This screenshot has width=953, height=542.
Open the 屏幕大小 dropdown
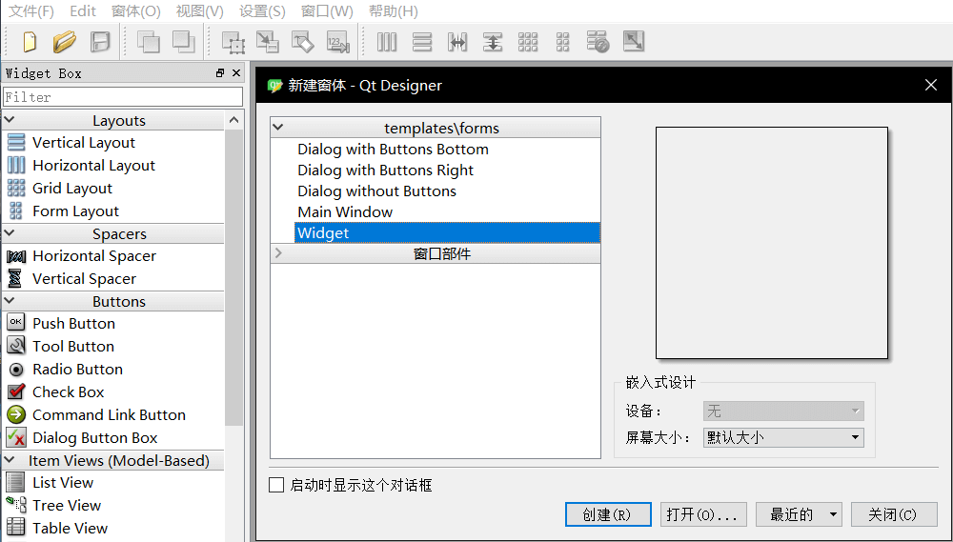[x=783, y=437]
